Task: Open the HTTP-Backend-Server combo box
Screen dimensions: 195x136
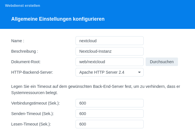Action: pyautogui.click(x=110, y=72)
